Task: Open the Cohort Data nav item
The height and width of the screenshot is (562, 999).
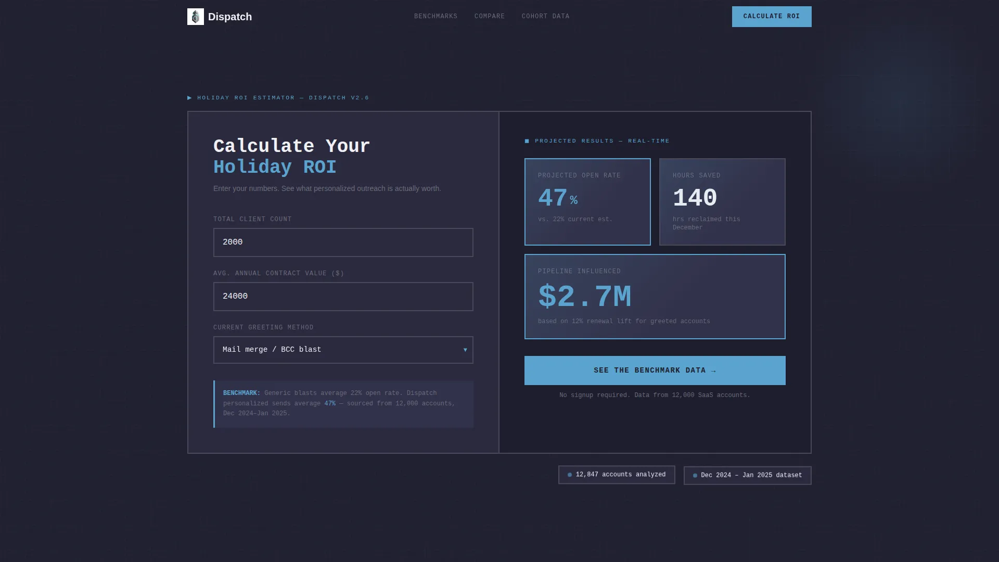Action: (x=546, y=17)
